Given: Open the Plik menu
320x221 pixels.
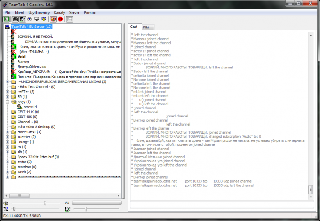Looking at the screenshot, I should pos(8,13).
